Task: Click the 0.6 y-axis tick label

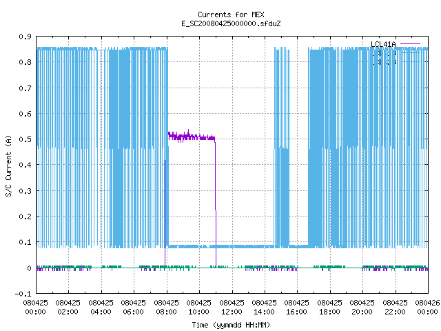Action: (x=25, y=114)
